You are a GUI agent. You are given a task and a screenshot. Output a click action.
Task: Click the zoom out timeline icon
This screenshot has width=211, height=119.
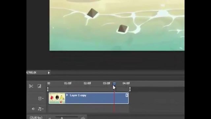pos(50,118)
